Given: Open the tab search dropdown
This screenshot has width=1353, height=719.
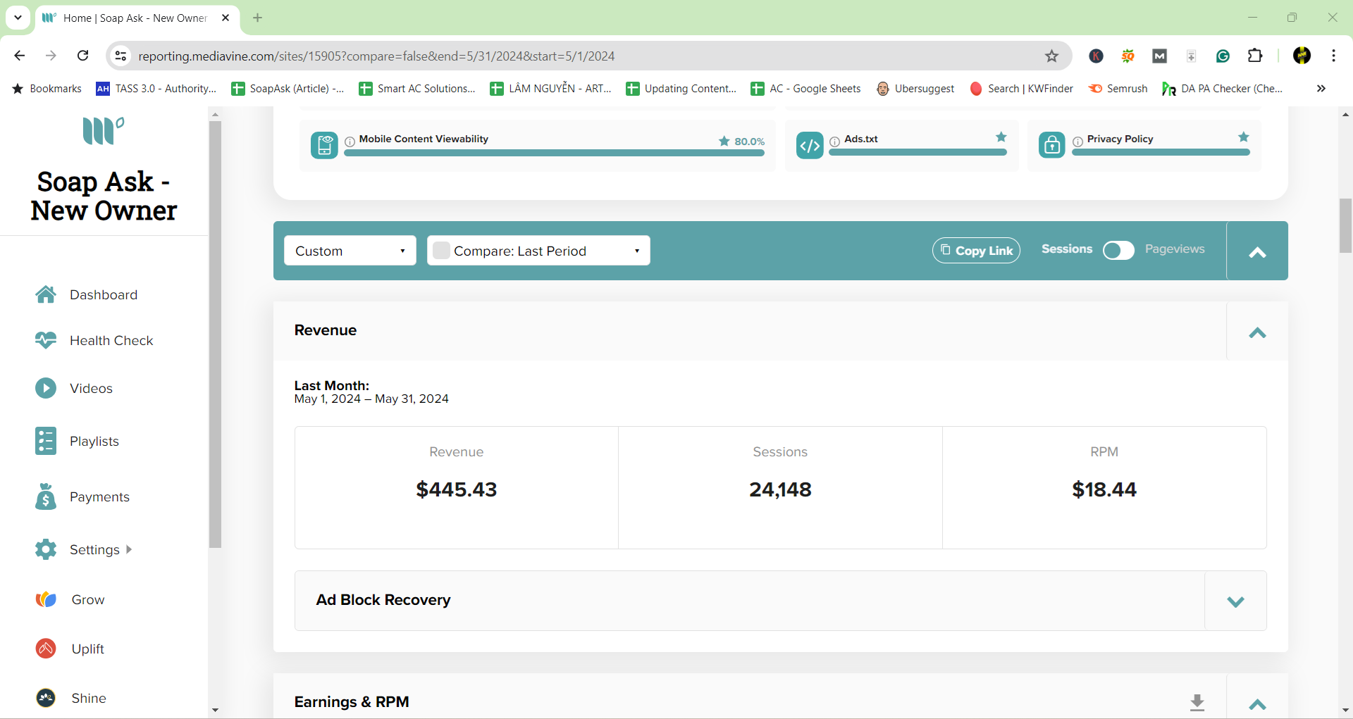Looking at the screenshot, I should tap(18, 18).
